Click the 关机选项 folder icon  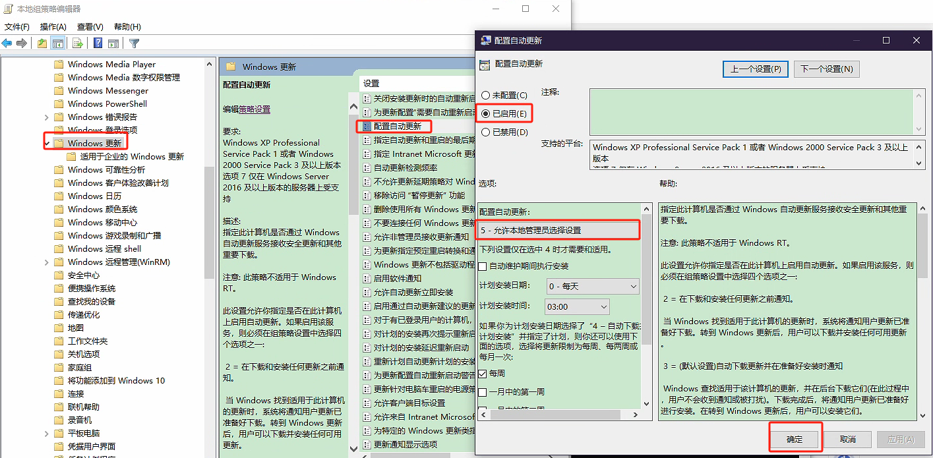(x=58, y=354)
